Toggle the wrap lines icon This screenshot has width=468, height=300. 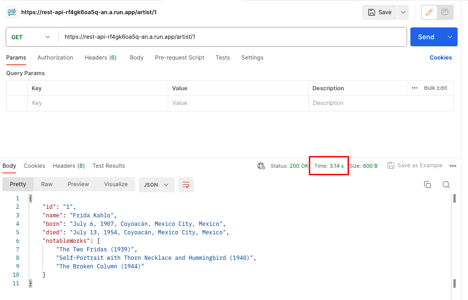[186, 185]
